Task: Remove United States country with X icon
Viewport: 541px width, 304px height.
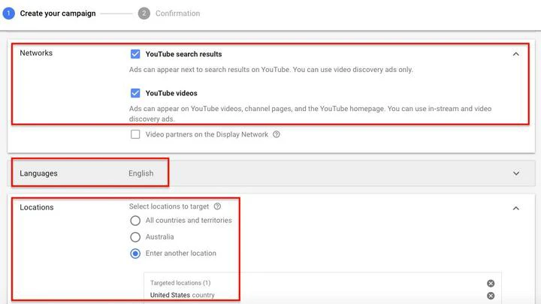Action: [491, 296]
